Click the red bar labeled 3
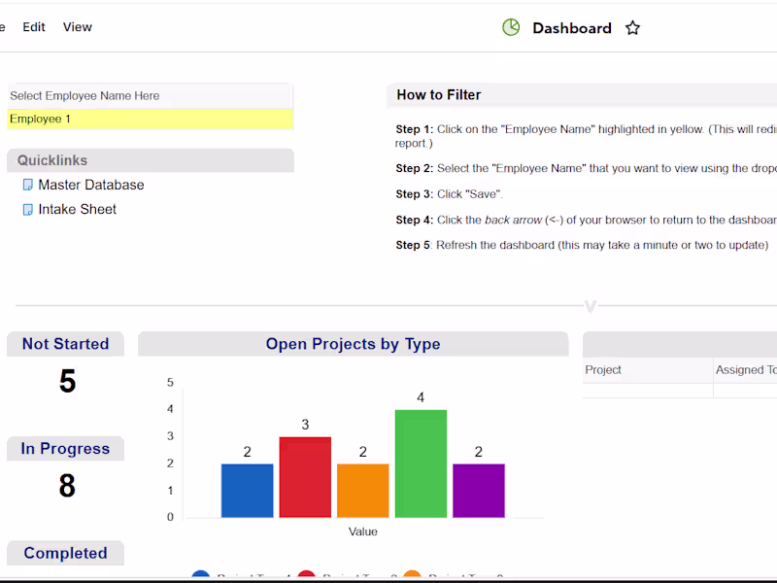777x583 pixels. pos(305,476)
